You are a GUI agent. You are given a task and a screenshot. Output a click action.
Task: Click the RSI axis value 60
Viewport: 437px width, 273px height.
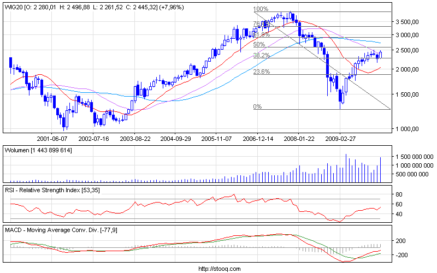point(399,204)
